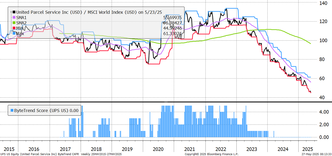332x156 pixels.
Task: Click the 2020 year label on time axis
Action: click(x=159, y=149)
